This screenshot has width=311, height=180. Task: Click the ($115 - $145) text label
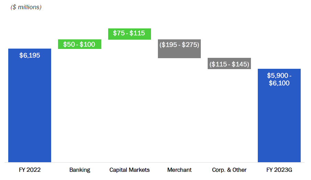[229, 64]
